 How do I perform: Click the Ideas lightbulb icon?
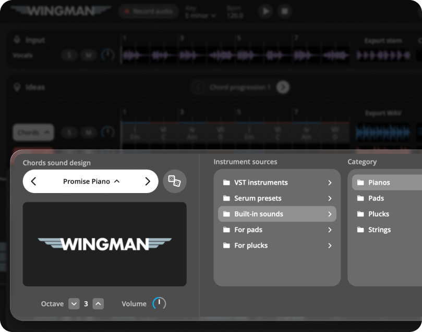click(17, 87)
